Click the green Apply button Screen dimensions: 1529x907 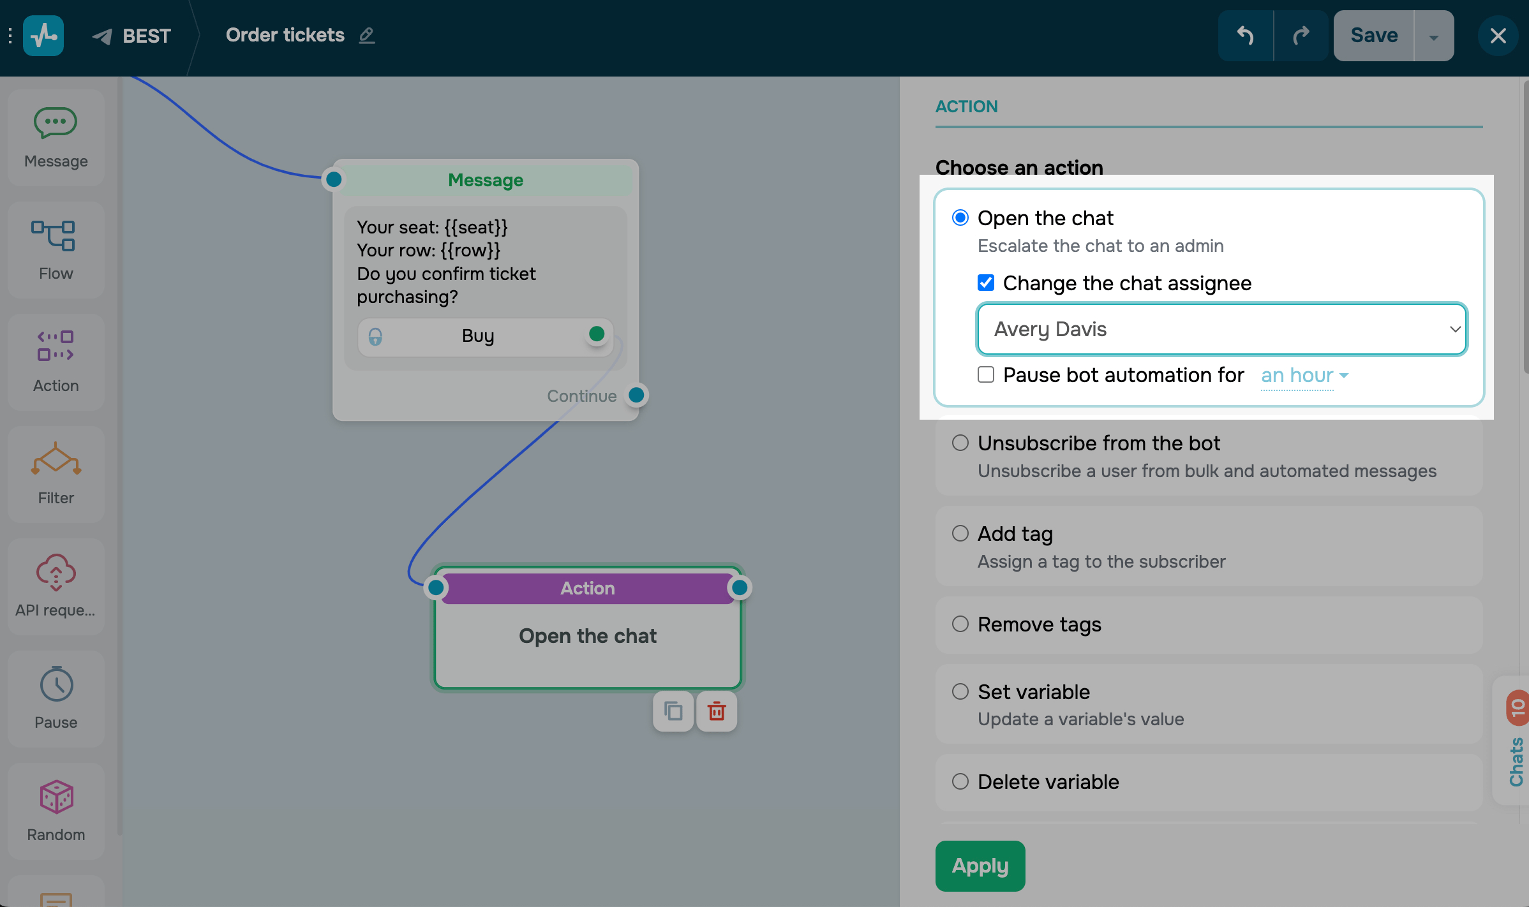[980, 866]
